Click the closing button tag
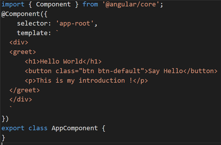This screenshot has width=221, height=145. pyautogui.click(x=200, y=71)
